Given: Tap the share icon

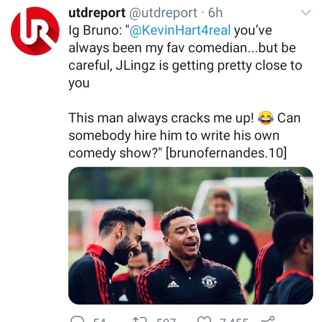Looking at the screenshot, I should coord(268,319).
